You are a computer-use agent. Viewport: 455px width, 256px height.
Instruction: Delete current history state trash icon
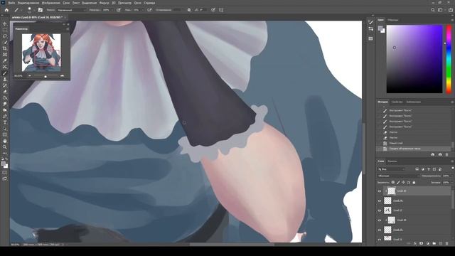[447, 154]
